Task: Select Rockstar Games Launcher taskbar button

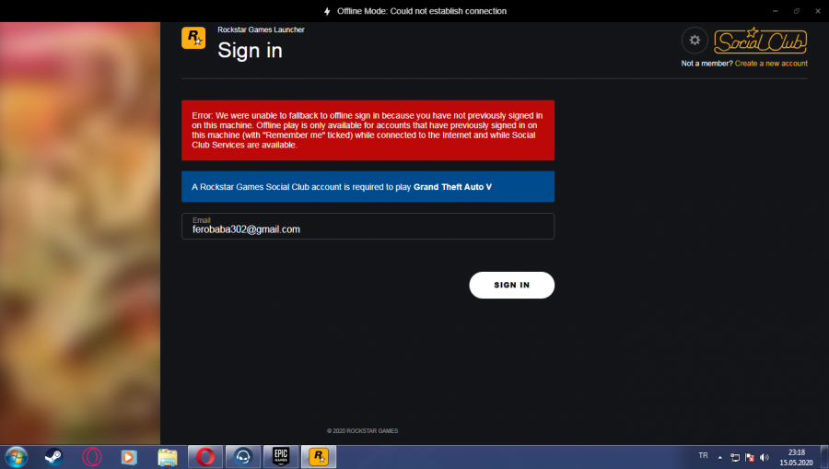Action: (x=319, y=457)
